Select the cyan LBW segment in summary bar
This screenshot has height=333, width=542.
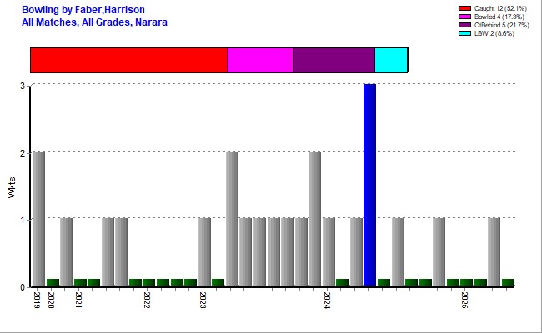click(390, 60)
